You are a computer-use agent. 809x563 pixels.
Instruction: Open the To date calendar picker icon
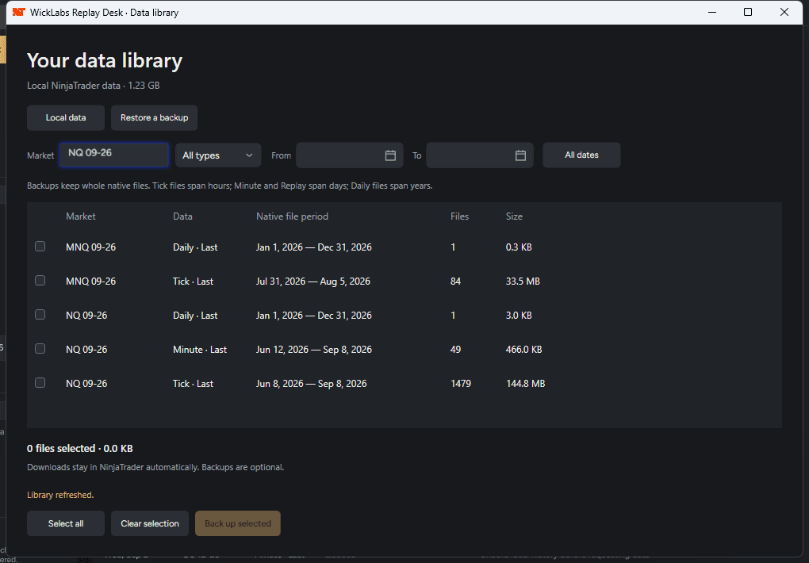point(520,155)
